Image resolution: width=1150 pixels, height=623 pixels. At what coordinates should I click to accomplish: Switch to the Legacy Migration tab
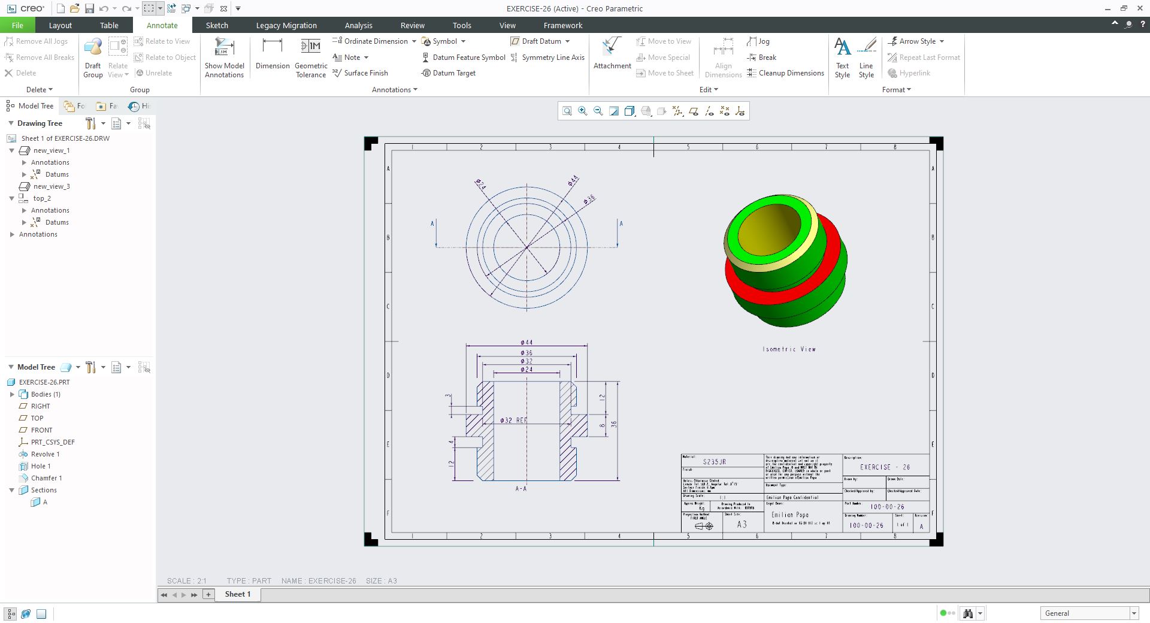[x=286, y=25]
